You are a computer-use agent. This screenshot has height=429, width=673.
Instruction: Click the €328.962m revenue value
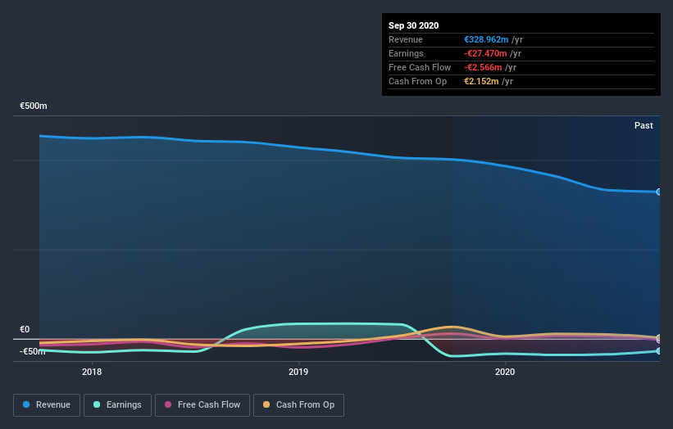coord(486,39)
